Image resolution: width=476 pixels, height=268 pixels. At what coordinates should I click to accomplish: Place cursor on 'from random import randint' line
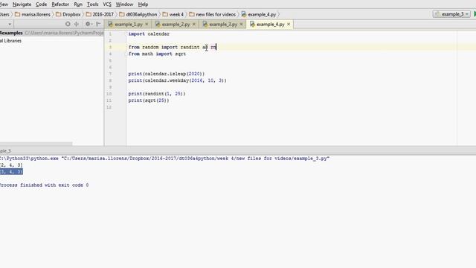(x=172, y=47)
